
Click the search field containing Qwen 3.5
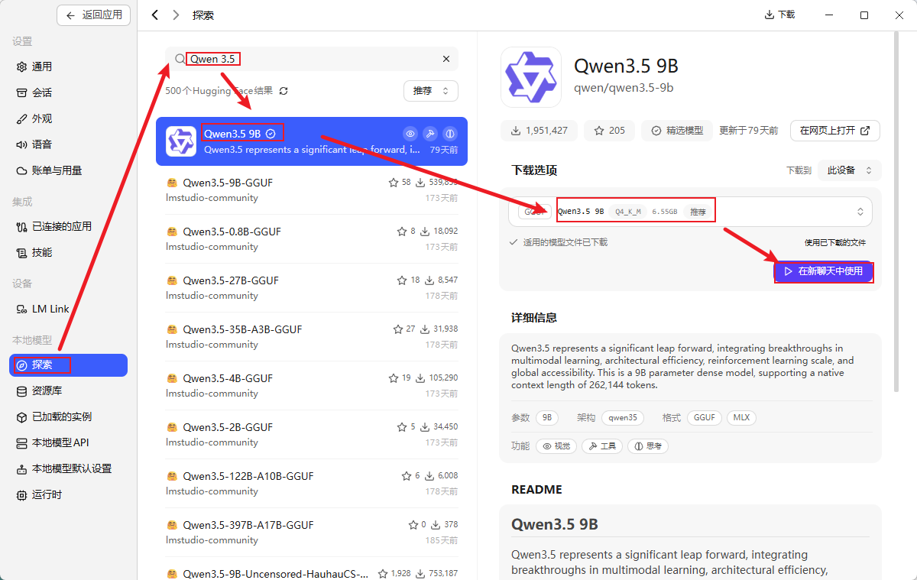pos(312,59)
